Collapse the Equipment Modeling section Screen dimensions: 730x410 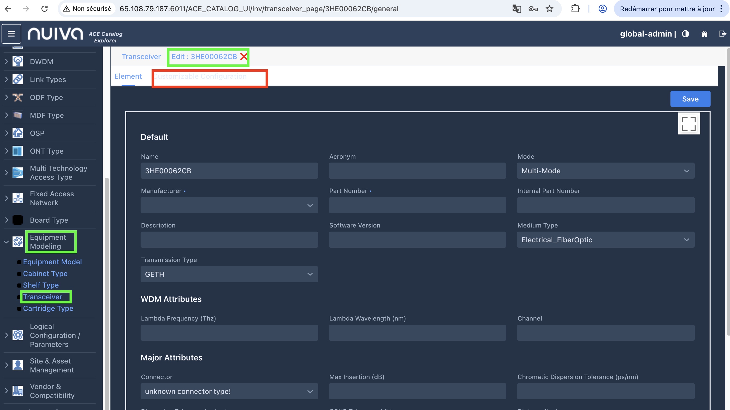pos(6,242)
